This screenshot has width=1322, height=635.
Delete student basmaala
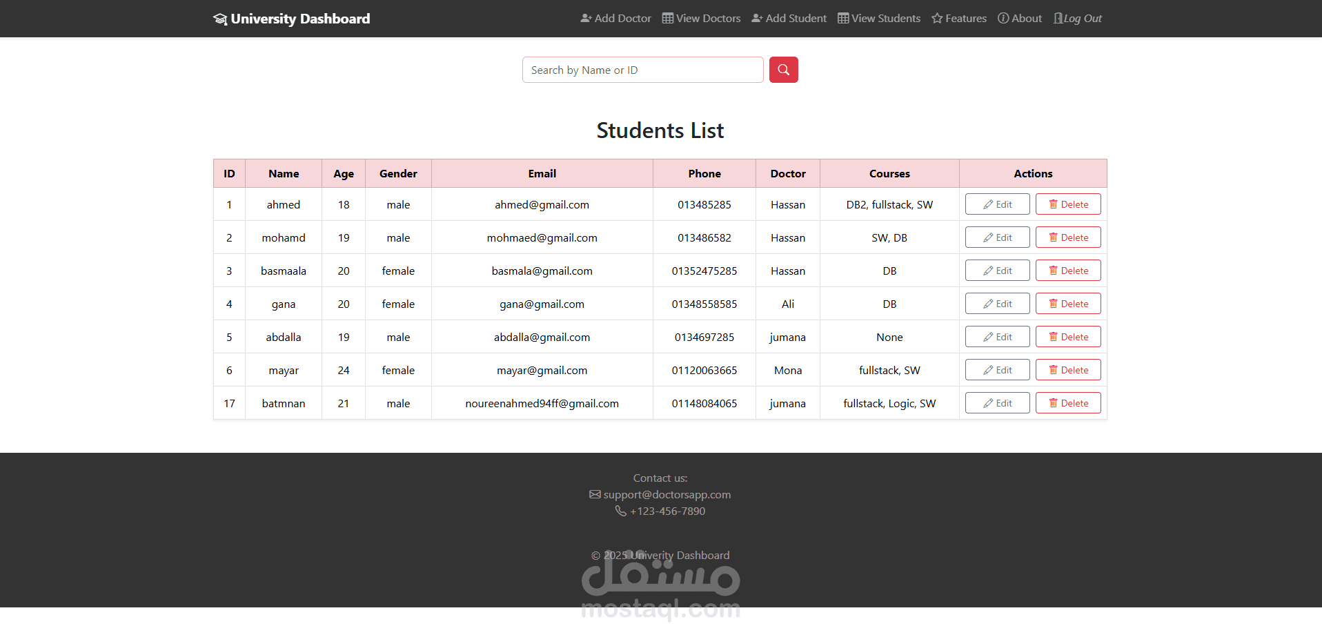tap(1068, 271)
